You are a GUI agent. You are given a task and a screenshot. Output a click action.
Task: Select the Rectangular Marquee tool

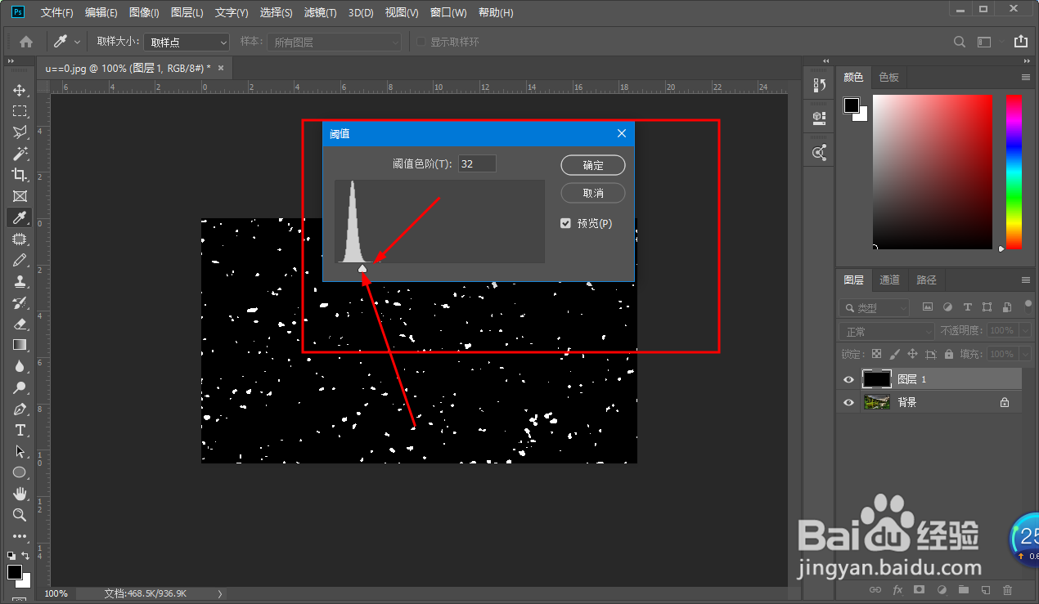[x=20, y=111]
